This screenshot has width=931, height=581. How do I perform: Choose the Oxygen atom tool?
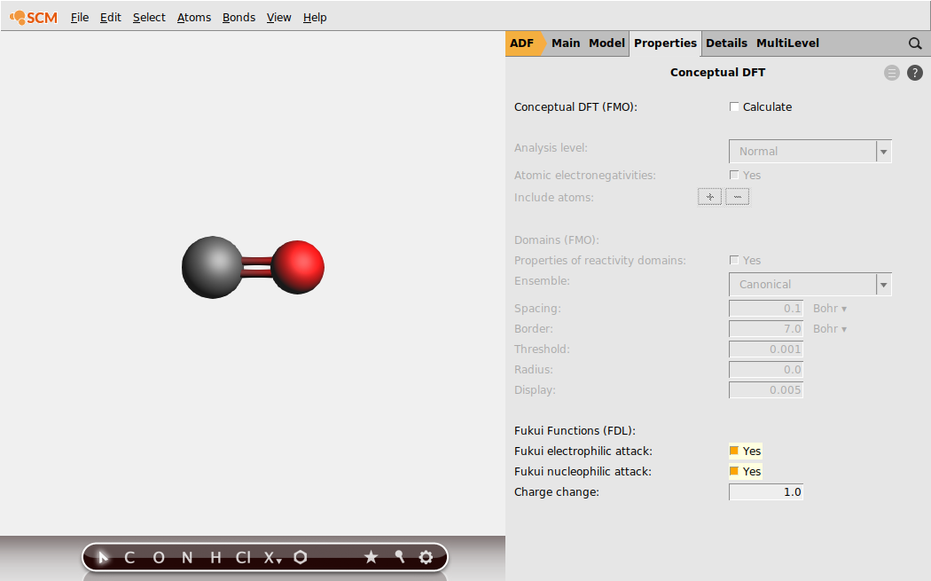click(159, 557)
